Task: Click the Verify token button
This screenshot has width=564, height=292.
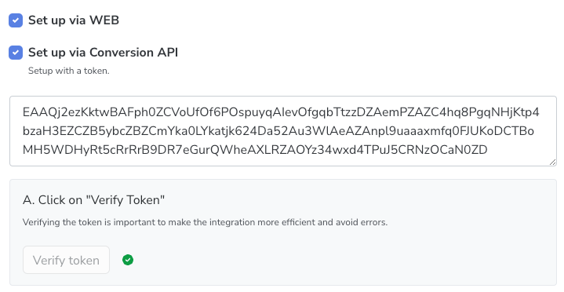Action: 66,260
